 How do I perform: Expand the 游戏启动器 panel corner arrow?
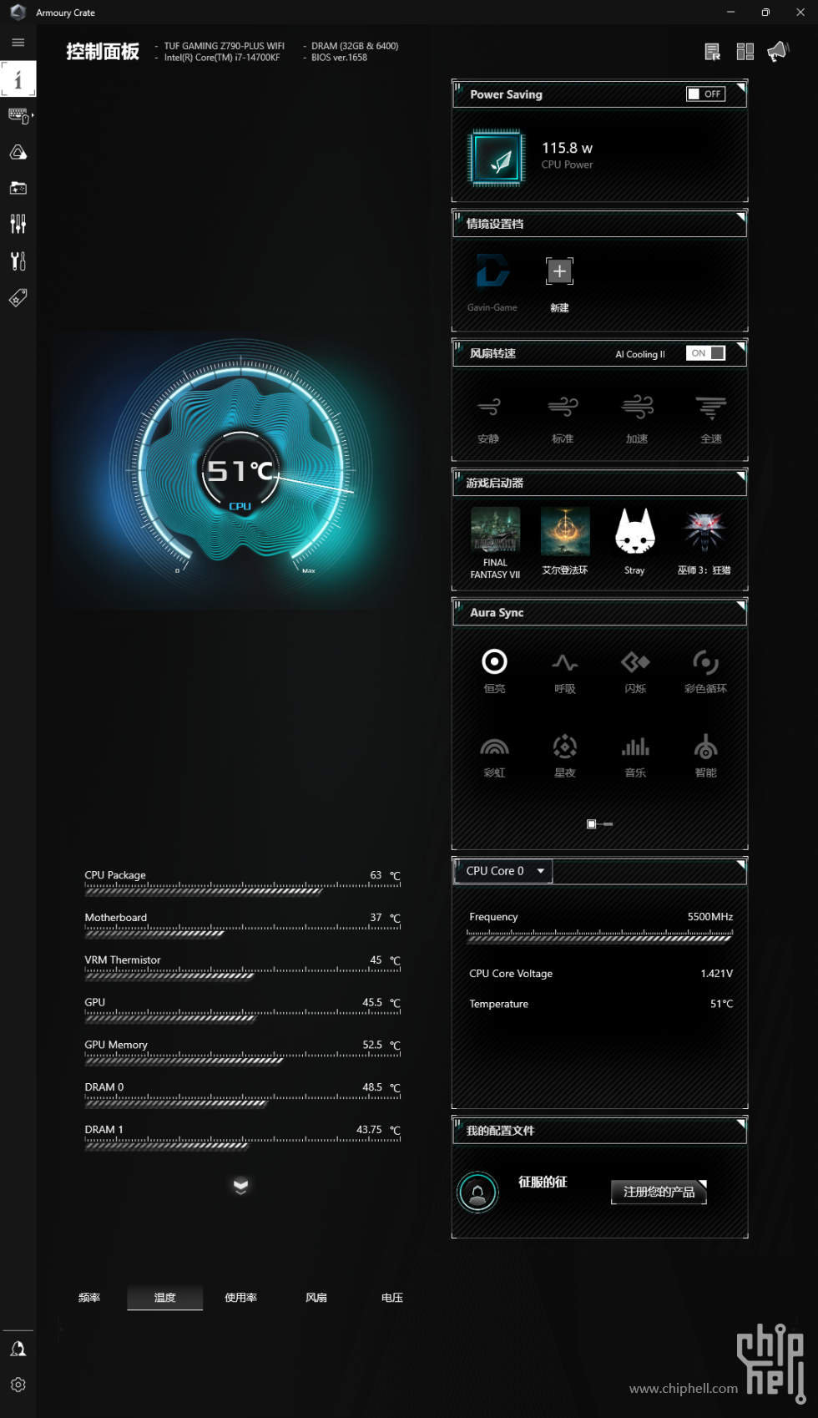(740, 476)
